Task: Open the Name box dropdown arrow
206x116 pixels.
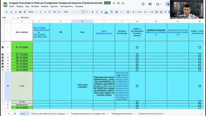Action: [x=13, y=18]
